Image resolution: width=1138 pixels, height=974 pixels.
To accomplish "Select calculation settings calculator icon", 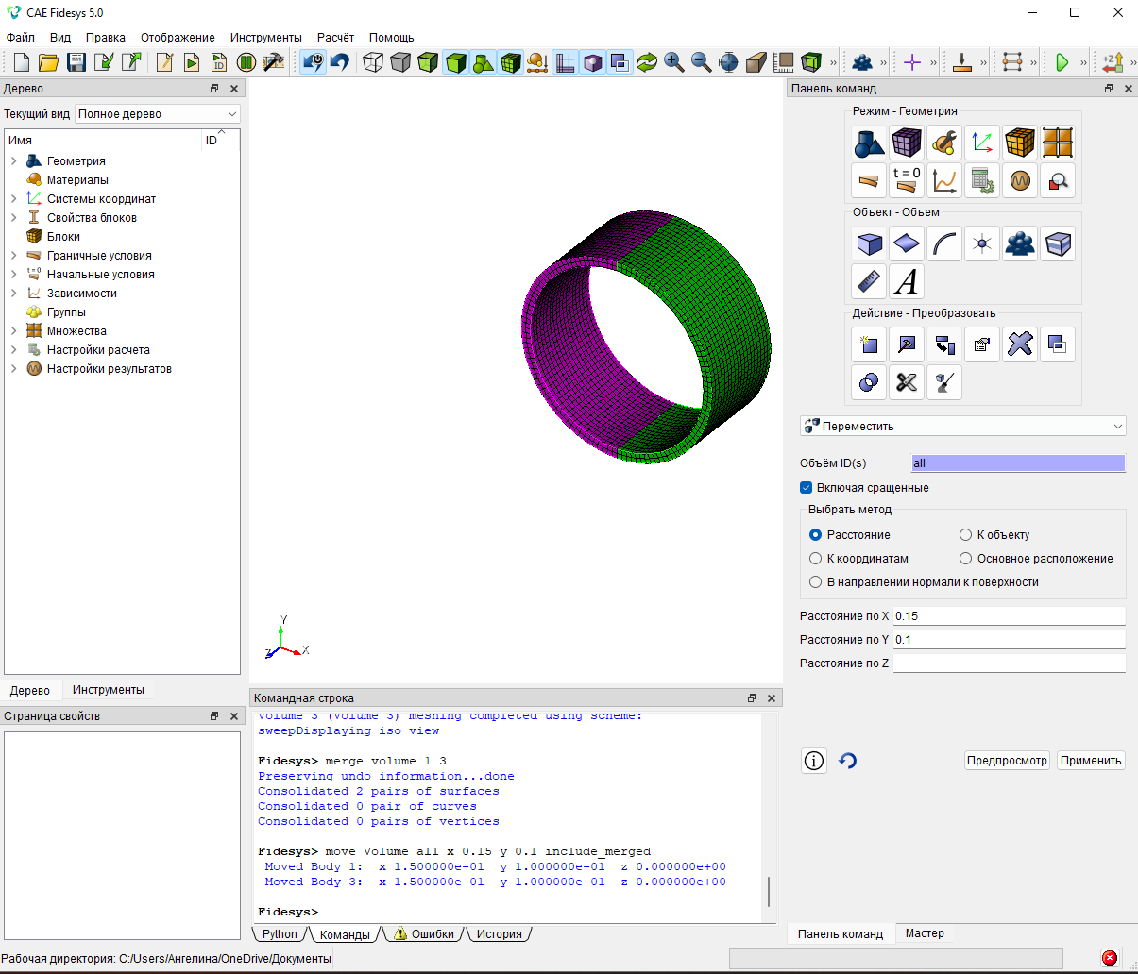I will pos(982,180).
